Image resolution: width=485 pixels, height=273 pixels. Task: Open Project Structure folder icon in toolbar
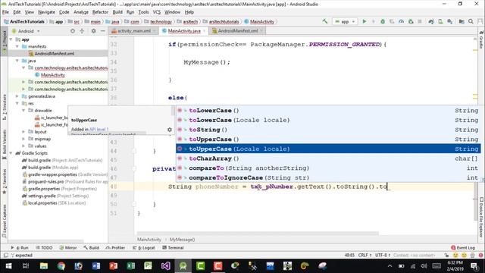(462, 21)
